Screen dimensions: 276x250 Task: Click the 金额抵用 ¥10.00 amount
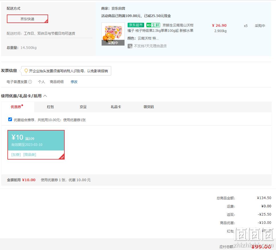pyautogui.click(x=29, y=180)
